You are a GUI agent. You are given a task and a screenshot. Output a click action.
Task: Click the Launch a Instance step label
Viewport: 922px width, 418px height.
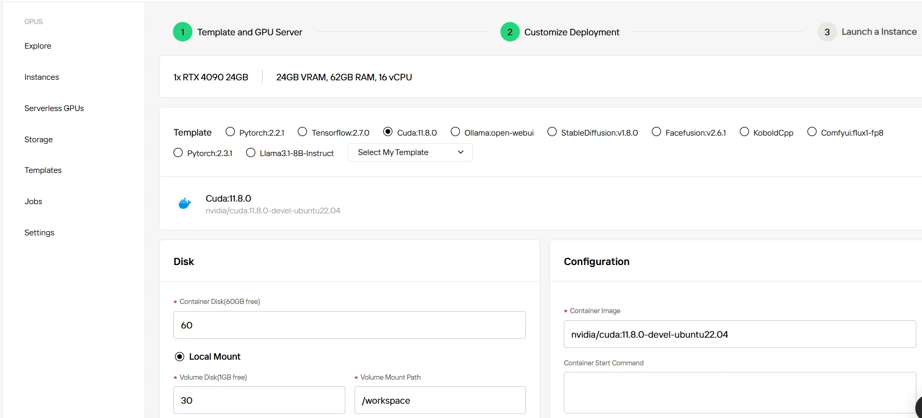coord(879,32)
